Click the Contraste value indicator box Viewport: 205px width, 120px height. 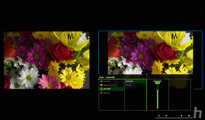click(x=158, y=83)
